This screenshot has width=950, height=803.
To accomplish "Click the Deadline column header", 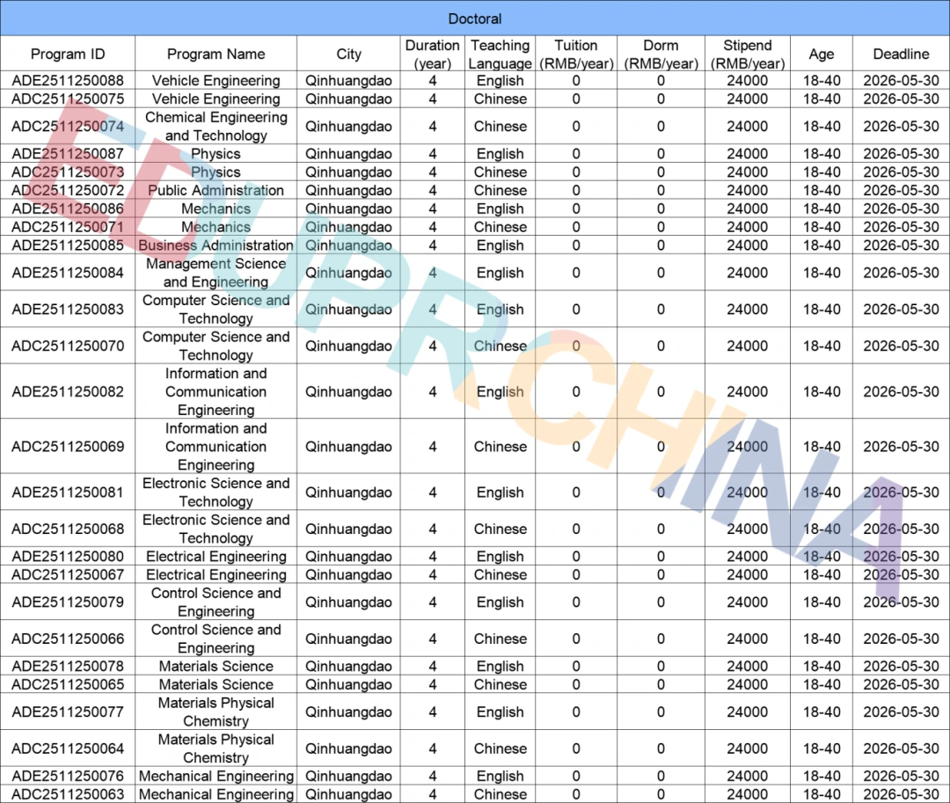I will click(901, 54).
